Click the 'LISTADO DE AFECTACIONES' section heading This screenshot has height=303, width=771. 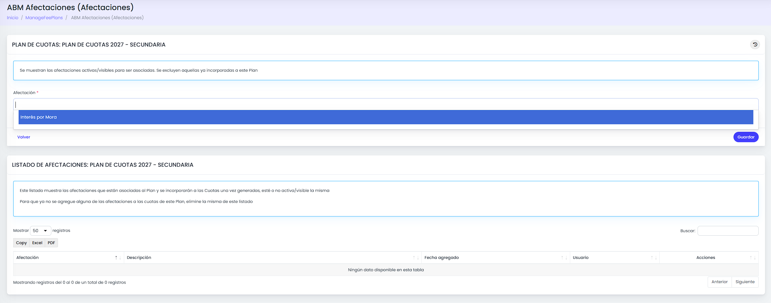click(102, 165)
